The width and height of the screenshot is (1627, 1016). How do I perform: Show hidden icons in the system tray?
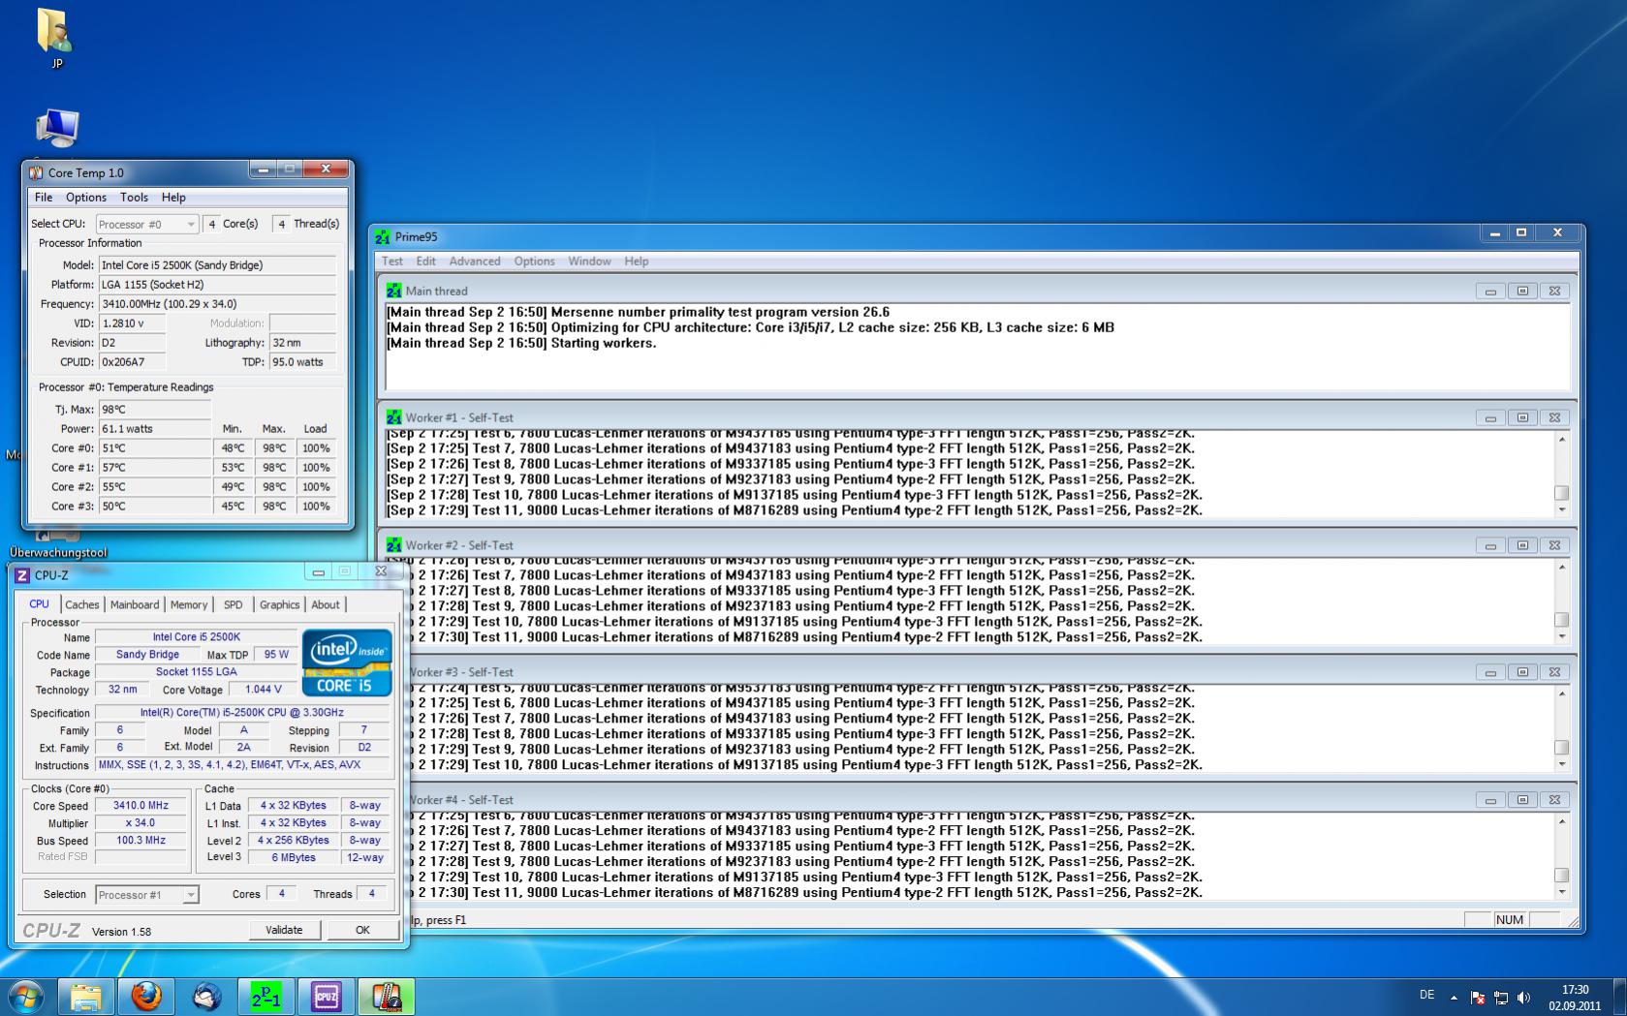pos(1454,998)
